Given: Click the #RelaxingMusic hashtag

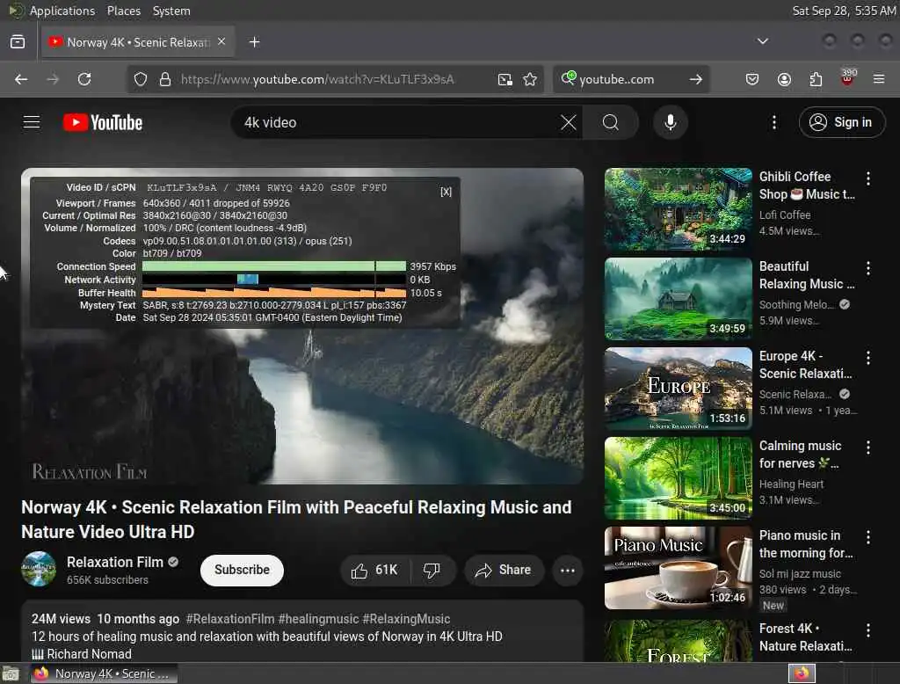Looking at the screenshot, I should point(406,619).
